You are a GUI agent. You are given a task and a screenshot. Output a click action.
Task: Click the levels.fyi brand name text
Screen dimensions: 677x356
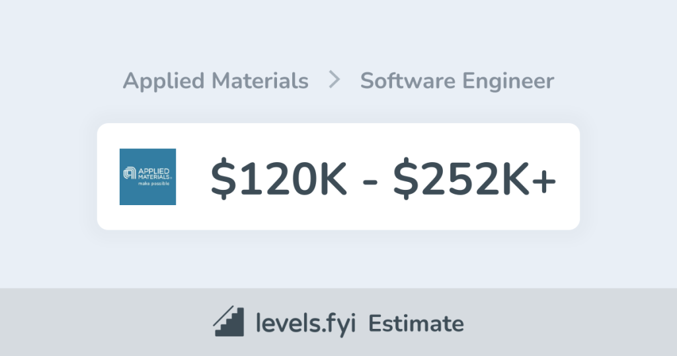pyautogui.click(x=306, y=324)
